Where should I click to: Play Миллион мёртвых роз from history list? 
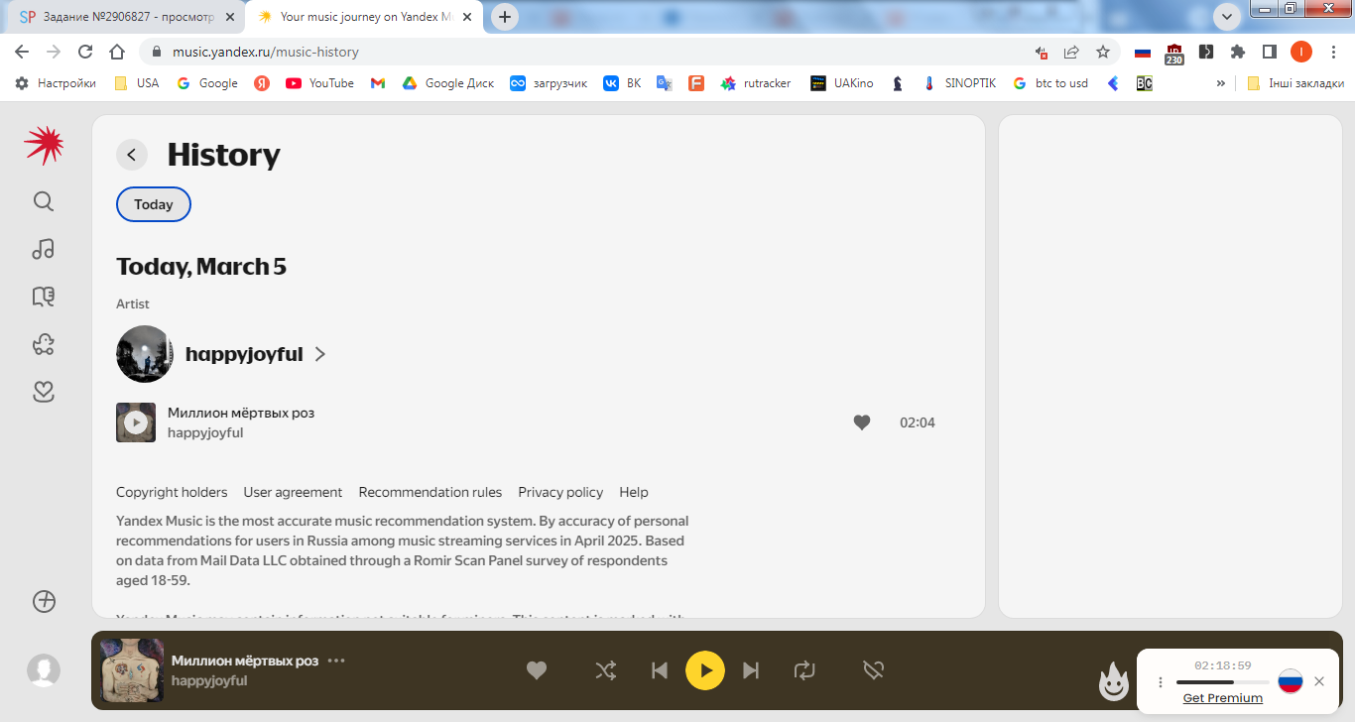[x=136, y=422]
